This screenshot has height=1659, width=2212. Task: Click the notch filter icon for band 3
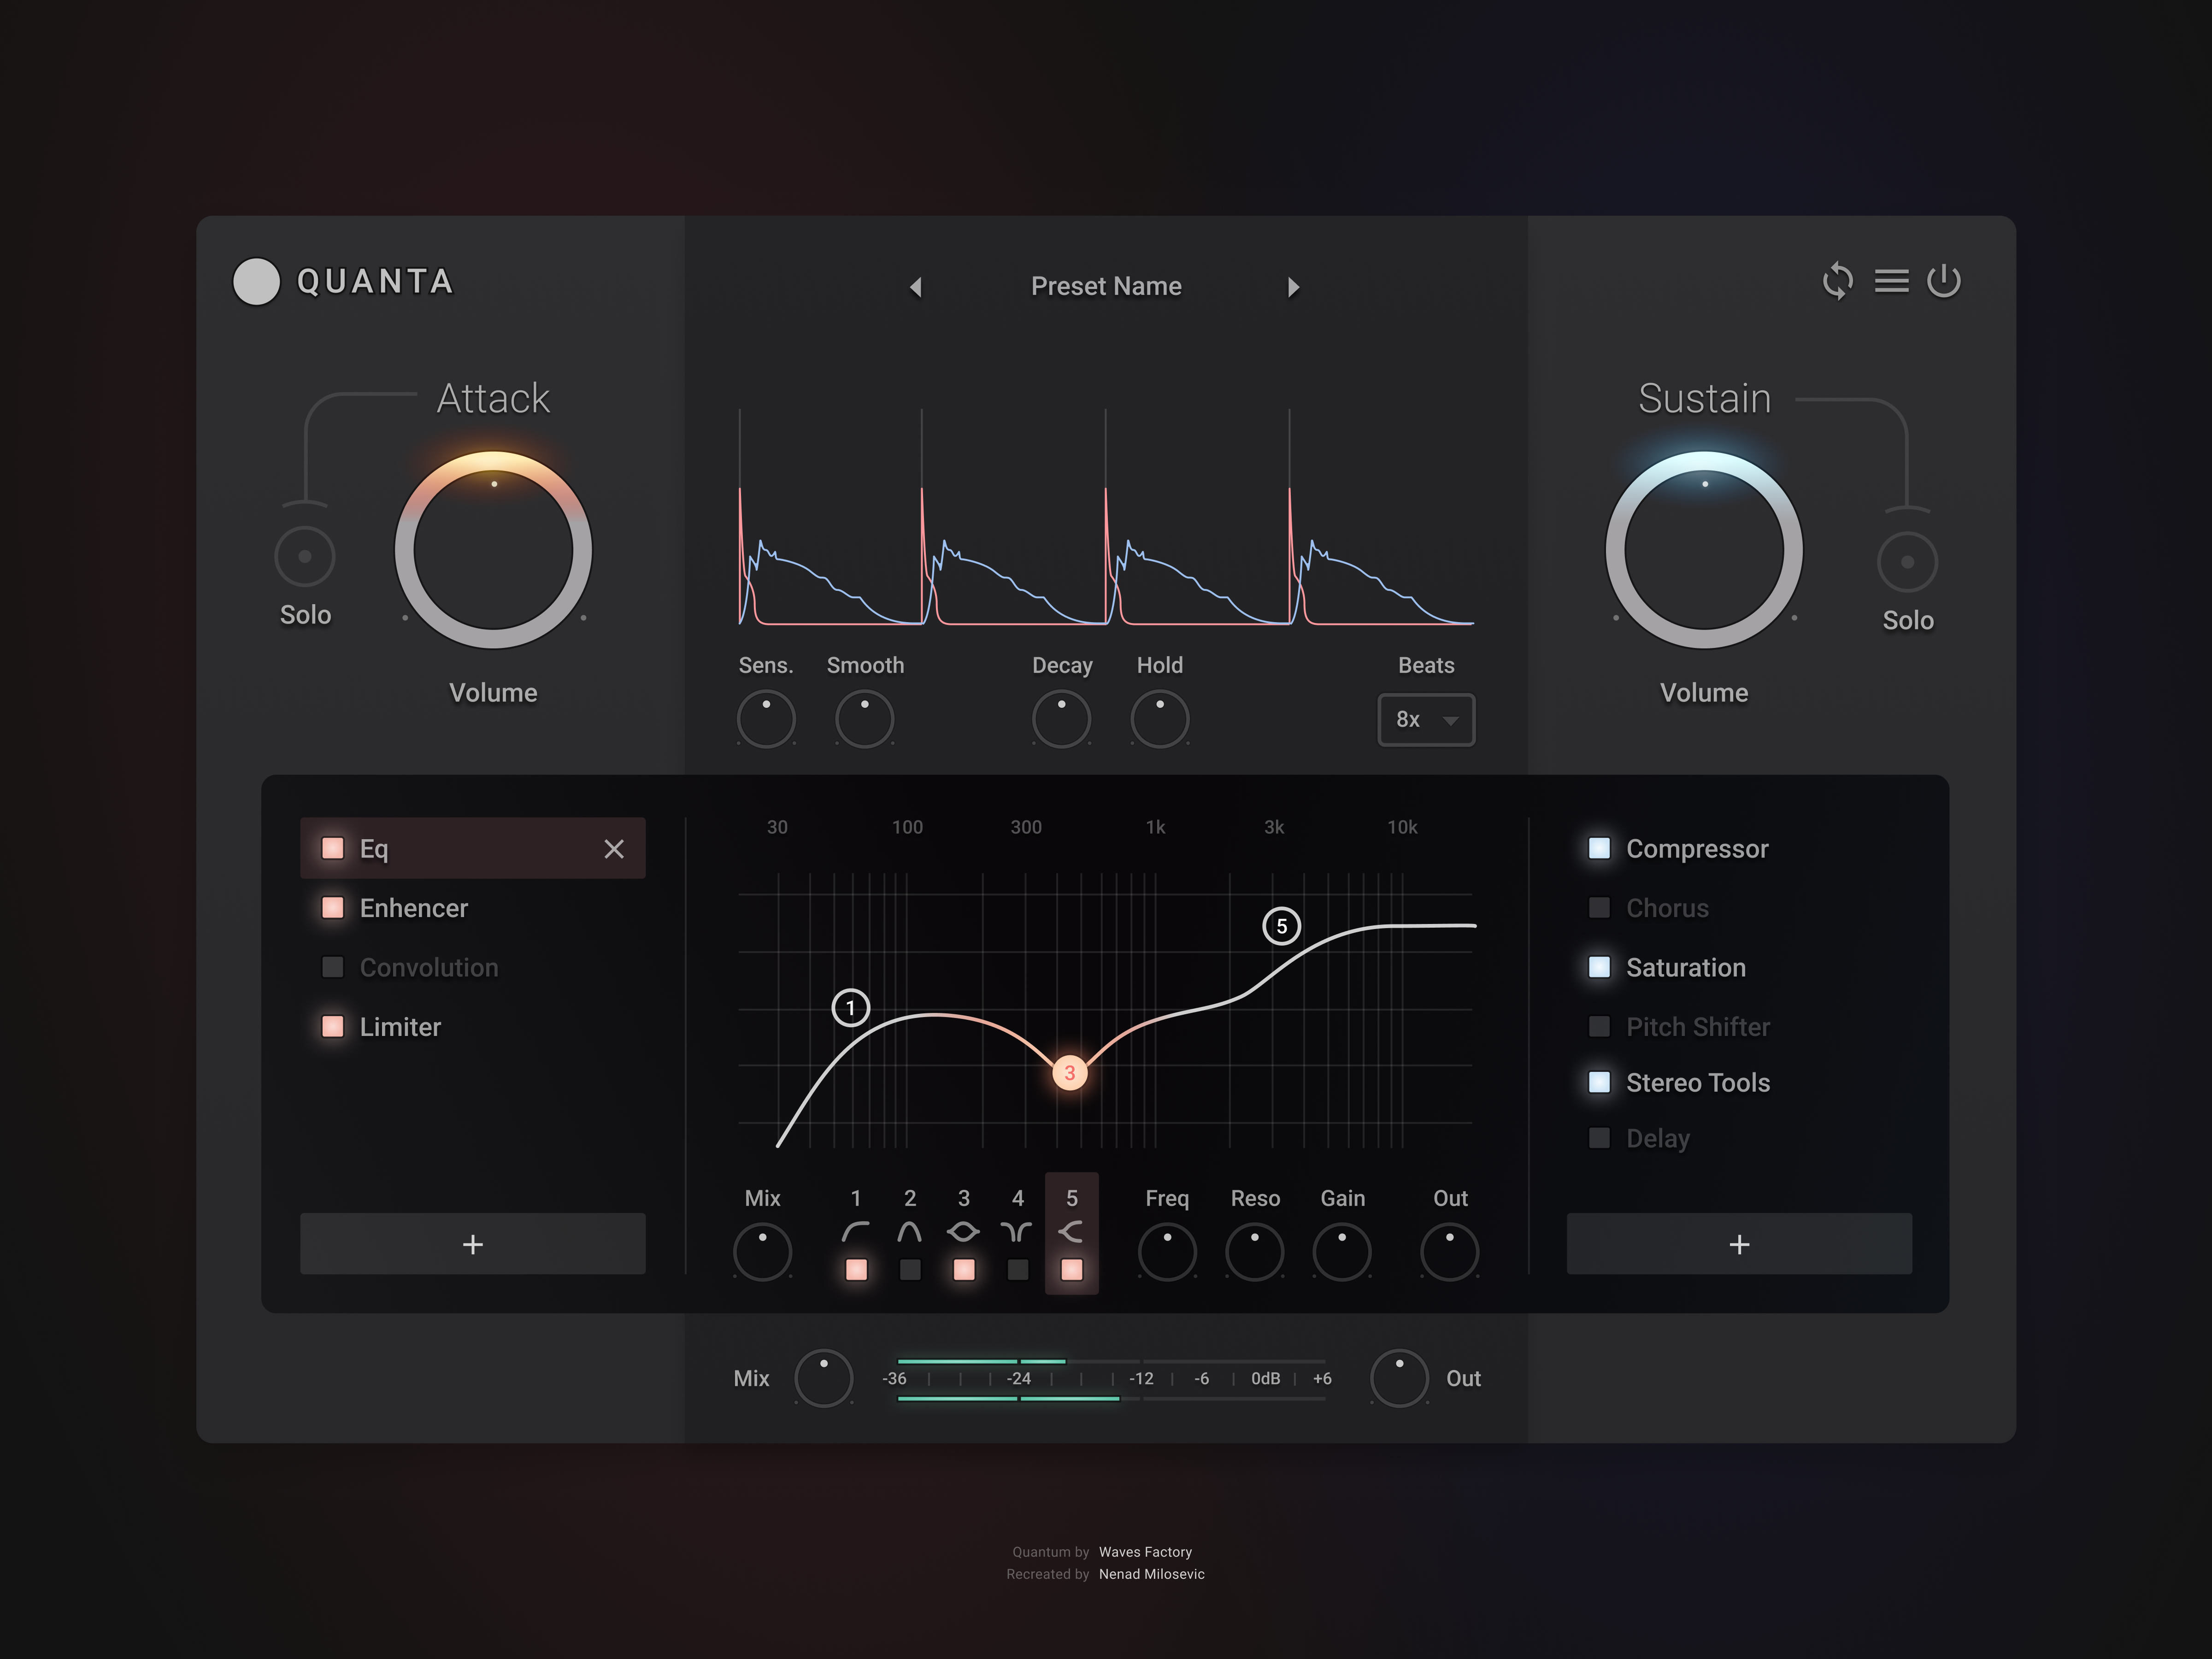[x=964, y=1232]
